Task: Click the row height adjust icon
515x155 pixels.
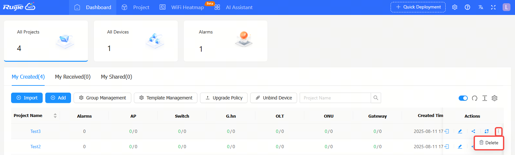Action: [485, 98]
